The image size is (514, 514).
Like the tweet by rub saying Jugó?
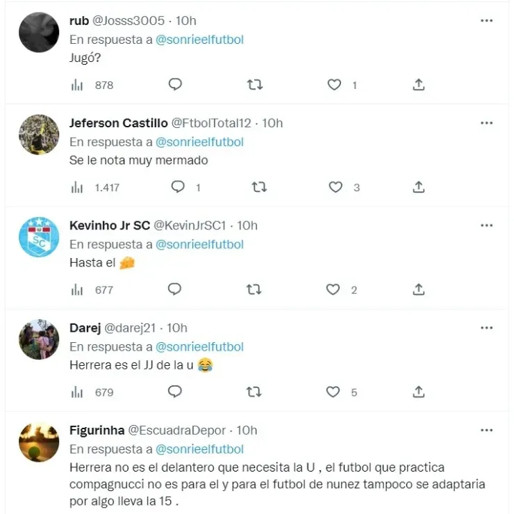[334, 85]
